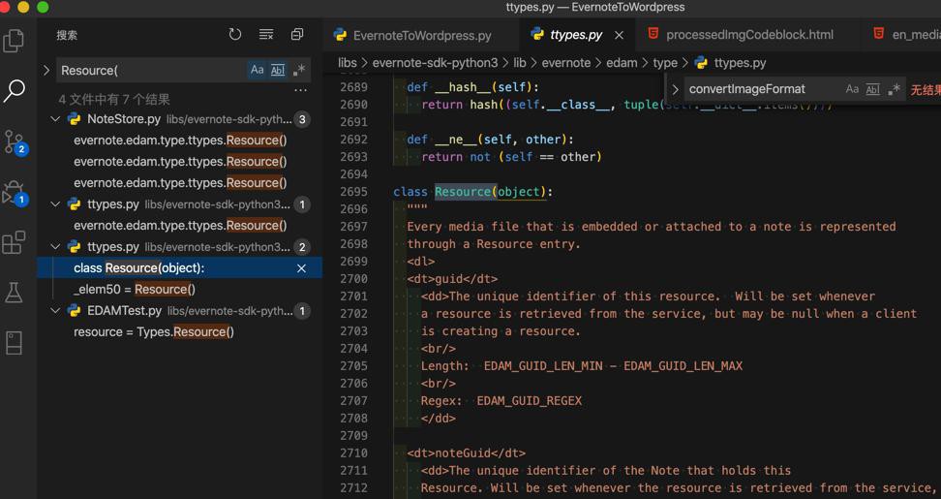Refresh the search results
This screenshot has height=499, width=941.
[234, 34]
